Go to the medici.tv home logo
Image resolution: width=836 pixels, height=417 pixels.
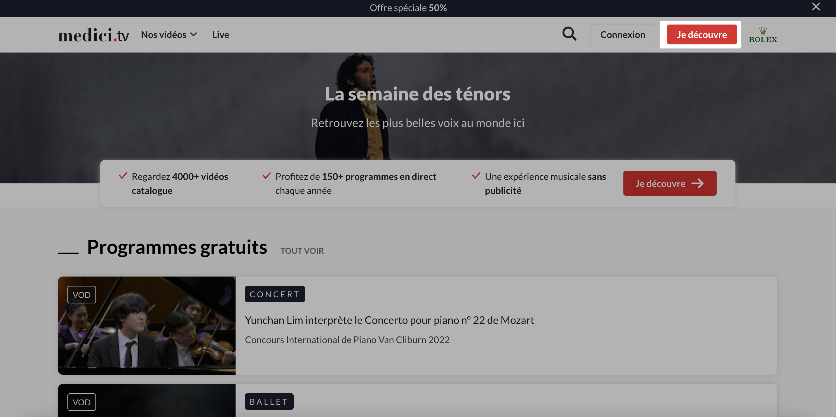click(x=93, y=35)
